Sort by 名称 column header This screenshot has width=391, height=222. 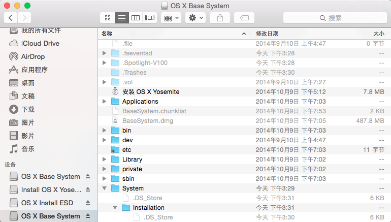coord(174,34)
